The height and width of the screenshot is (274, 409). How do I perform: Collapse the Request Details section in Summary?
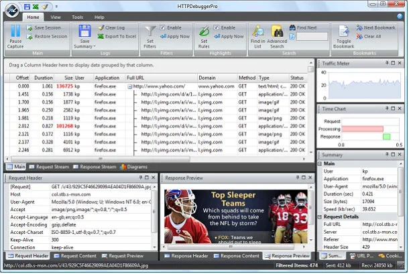pyautogui.click(x=320, y=217)
